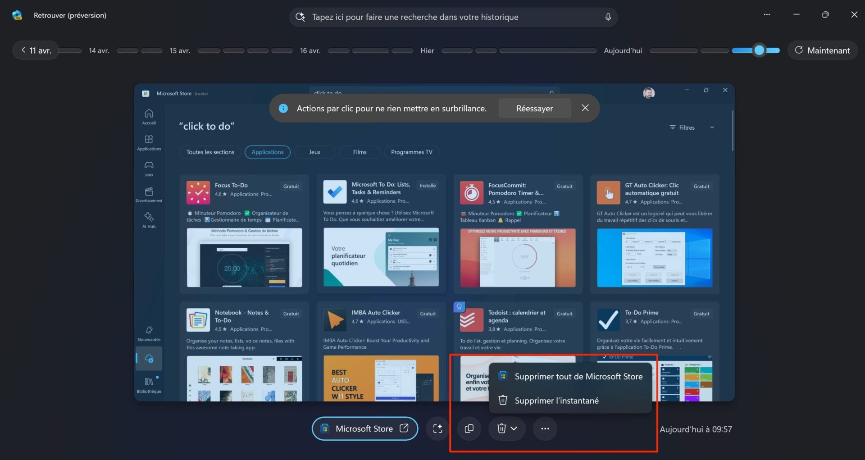Click Réessayer in the notification banner
The height and width of the screenshot is (460, 865).
click(x=534, y=109)
